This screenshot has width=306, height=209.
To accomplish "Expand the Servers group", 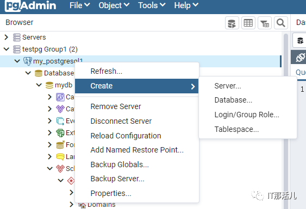I will click(6, 37).
